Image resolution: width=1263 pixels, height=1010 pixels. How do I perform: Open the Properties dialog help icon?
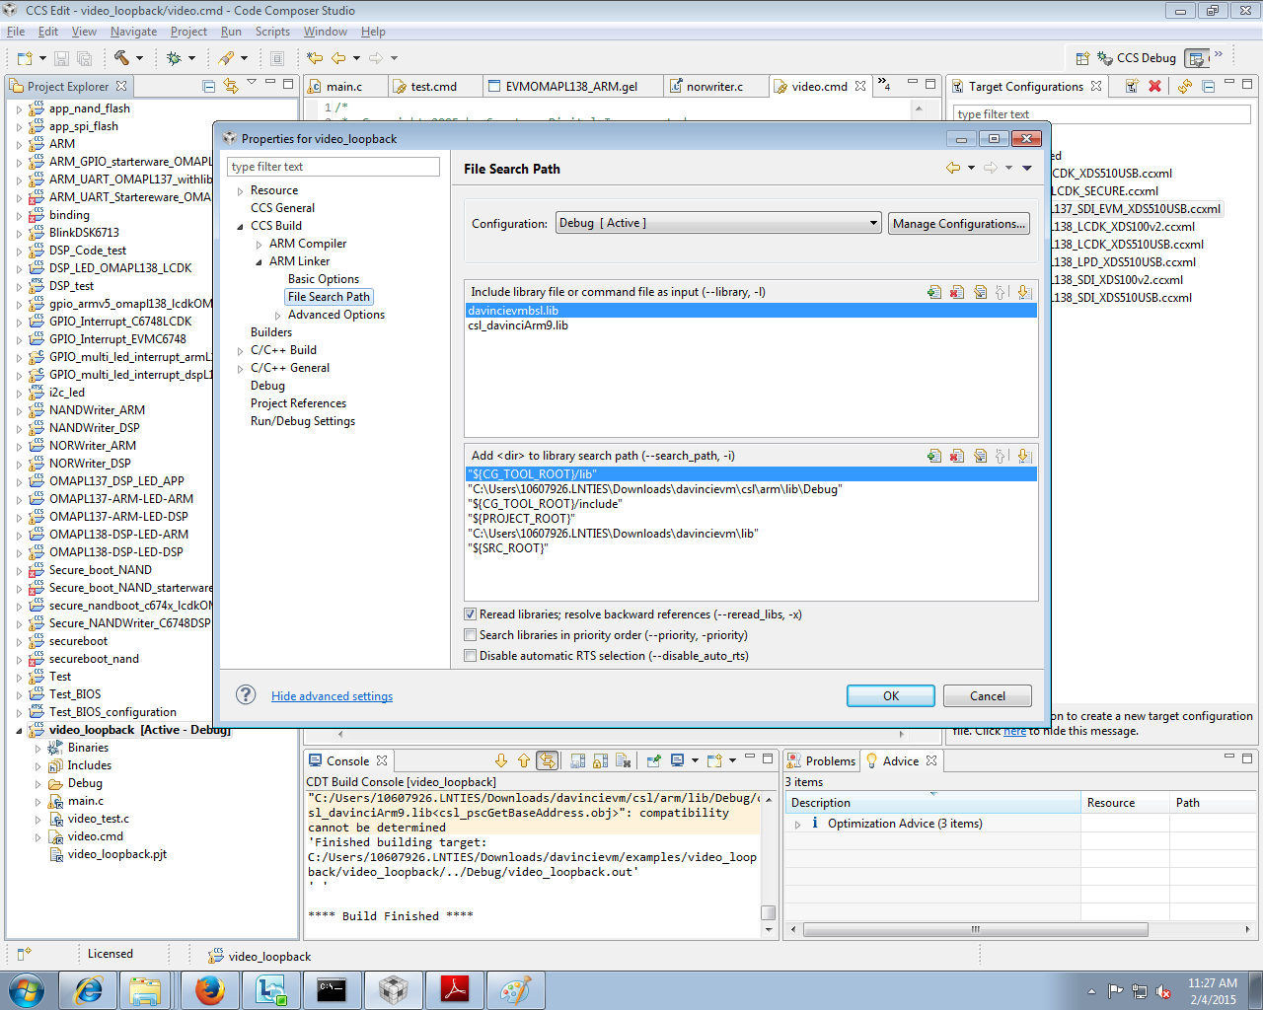pyautogui.click(x=246, y=695)
